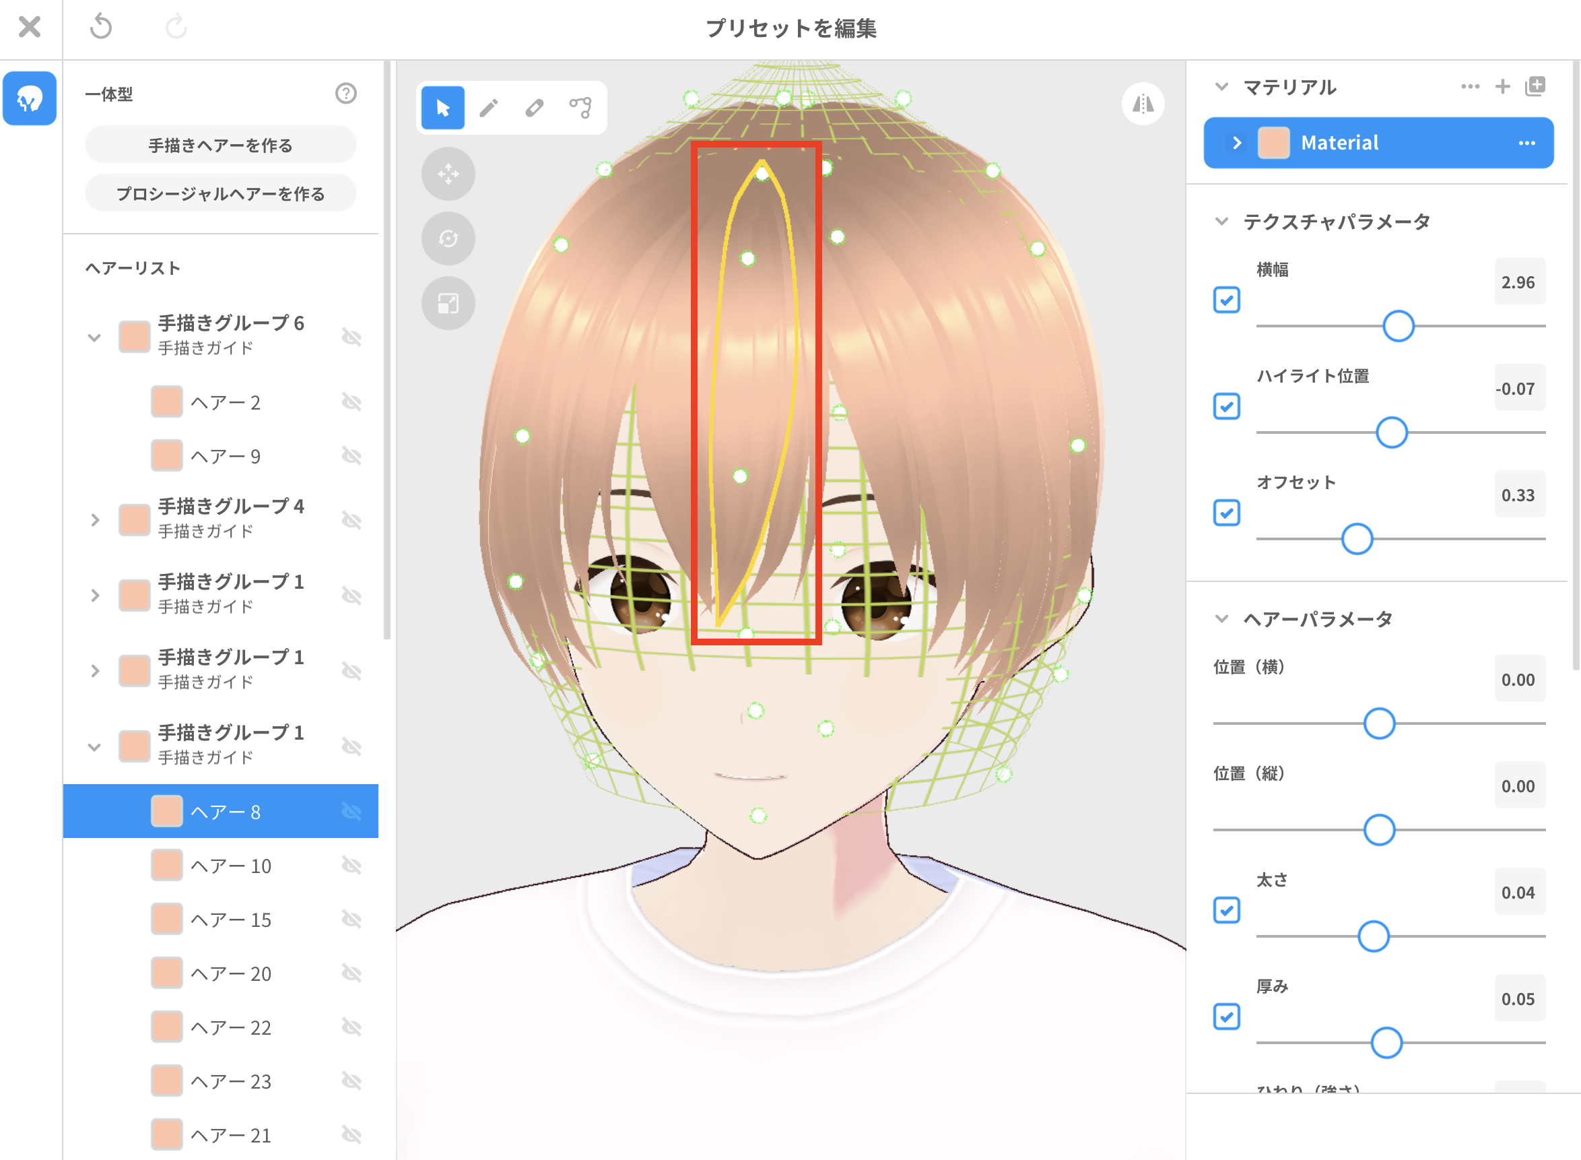Toggle visibility of ヘアー 21
Image resolution: width=1581 pixels, height=1160 pixels.
351,1134
